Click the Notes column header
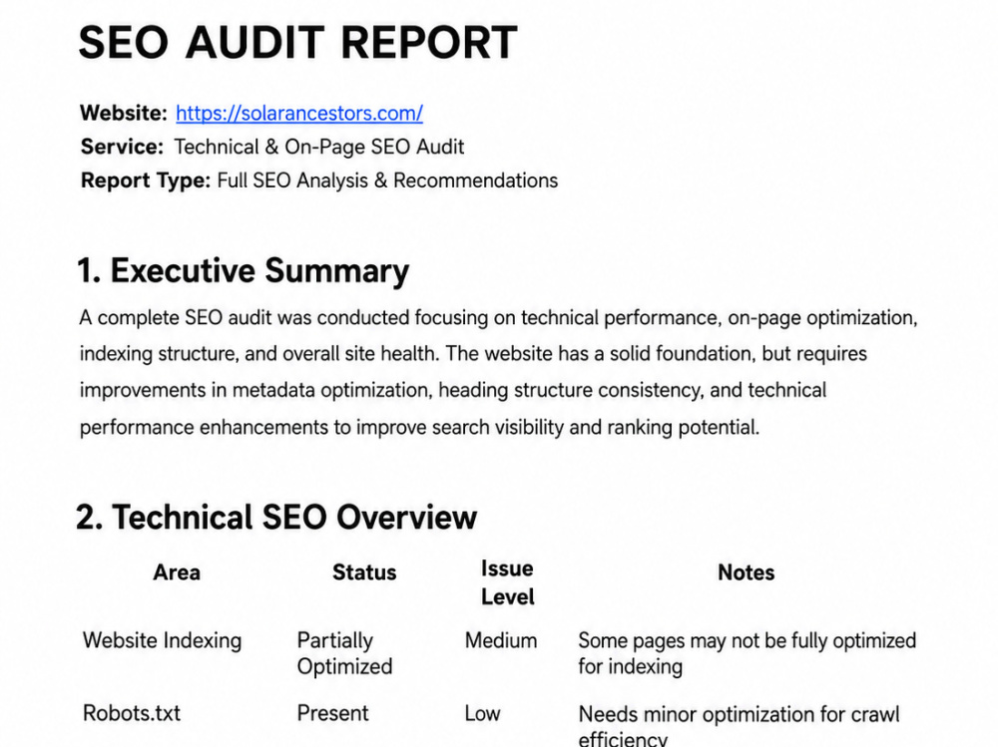998x747 pixels. pyautogui.click(x=746, y=572)
